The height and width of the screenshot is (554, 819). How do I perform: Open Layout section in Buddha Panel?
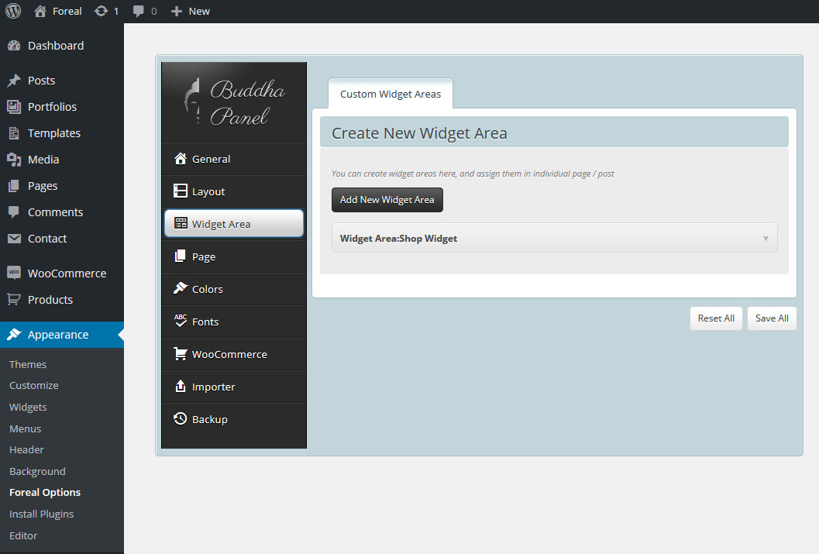click(x=234, y=191)
